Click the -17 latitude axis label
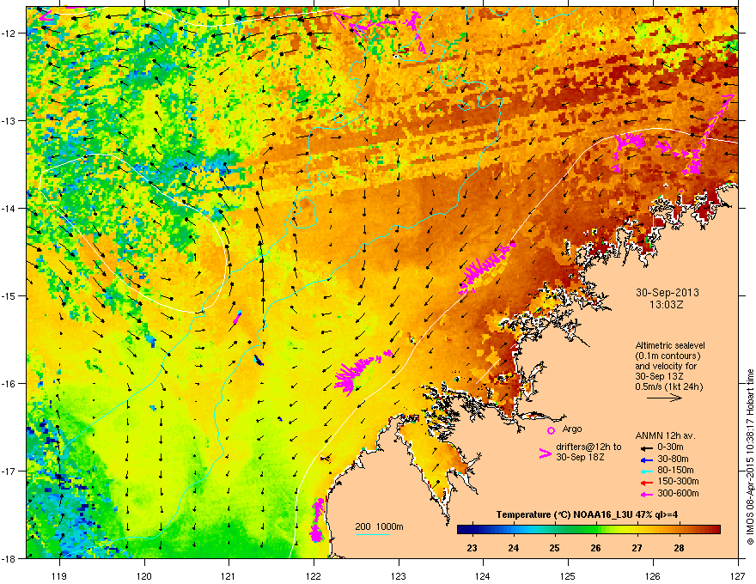The height and width of the screenshot is (584, 756). coord(9,471)
